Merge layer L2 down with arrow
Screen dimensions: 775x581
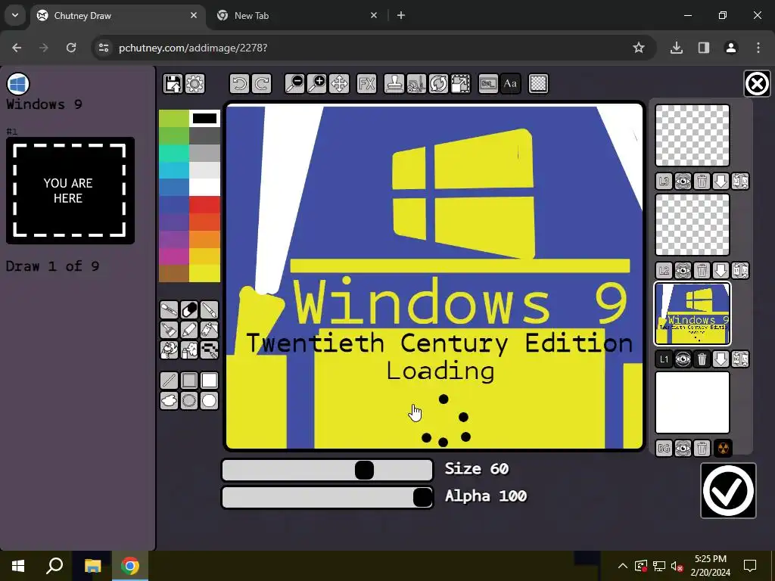[x=721, y=270]
